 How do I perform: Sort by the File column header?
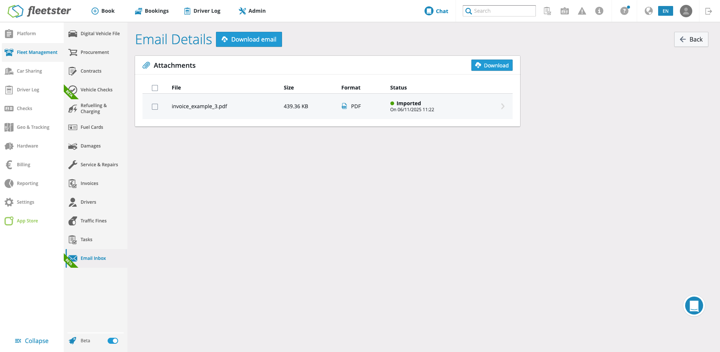(x=176, y=88)
